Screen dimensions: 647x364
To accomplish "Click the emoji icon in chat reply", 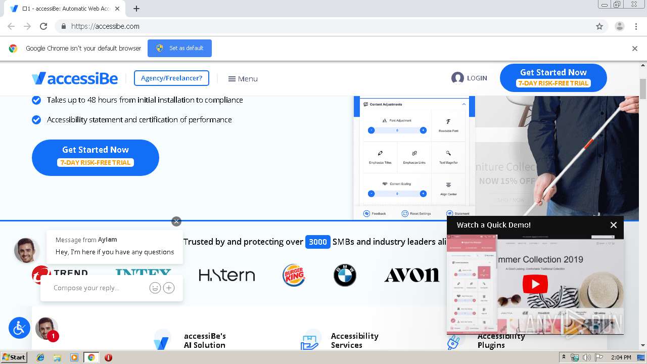I will 155,288.
